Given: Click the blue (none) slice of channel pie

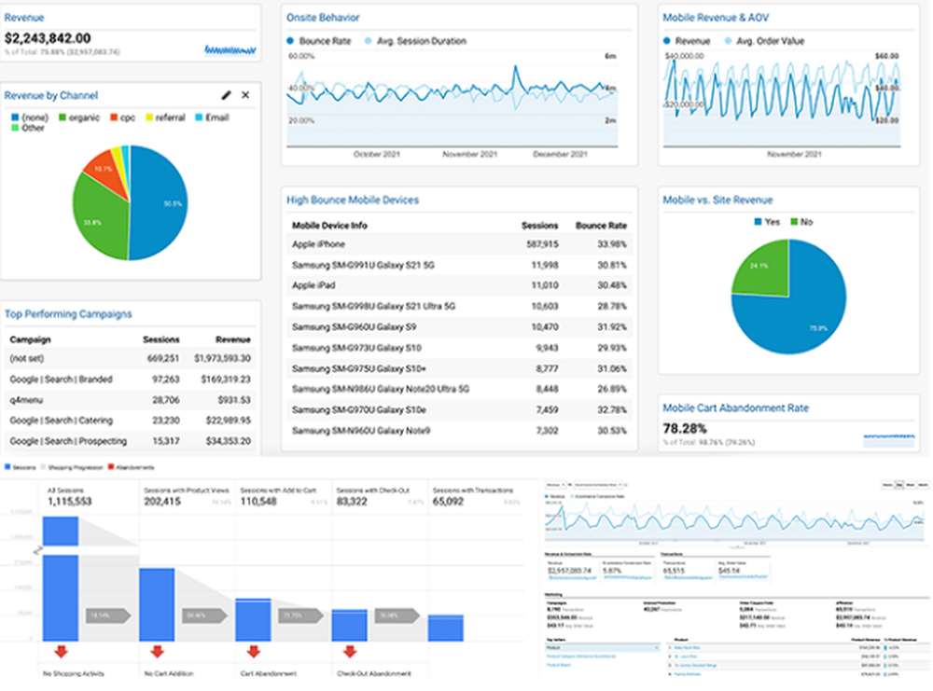Looking at the screenshot, I should pos(160,202).
